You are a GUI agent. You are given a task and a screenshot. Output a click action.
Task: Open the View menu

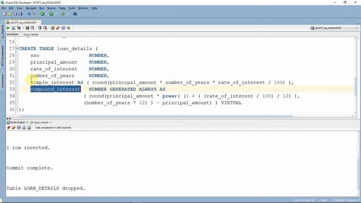(20, 8)
